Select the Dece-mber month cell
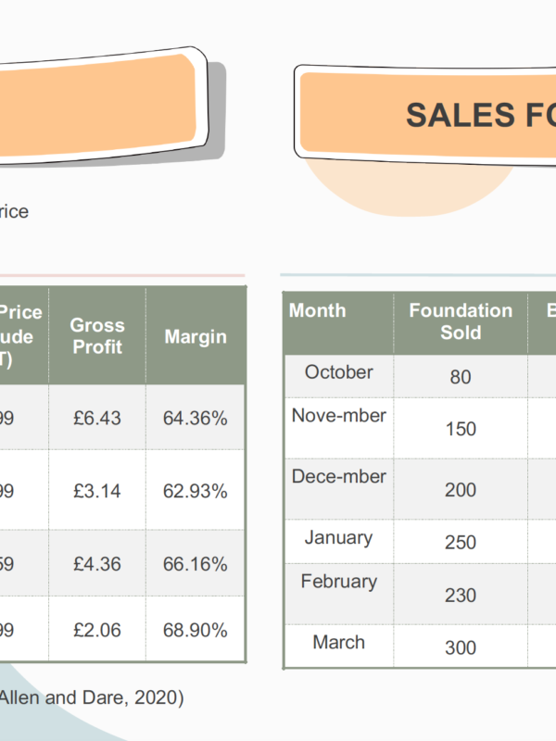Image resolution: width=556 pixels, height=741 pixels. tap(338, 489)
